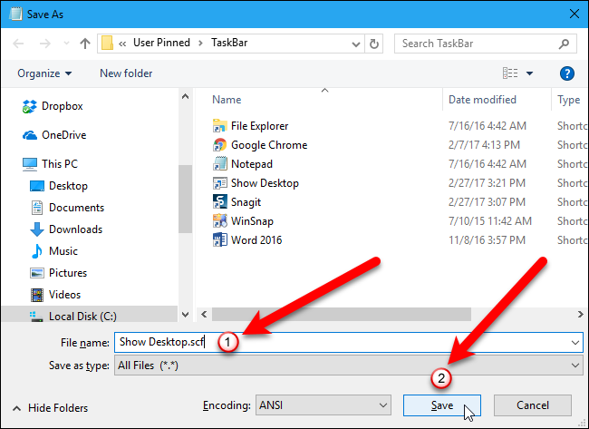Refresh the TaskBar folder view
Image resolution: width=589 pixels, height=429 pixels.
(x=373, y=44)
